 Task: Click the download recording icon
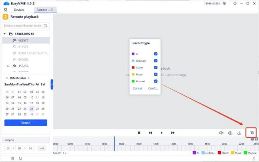239,133
